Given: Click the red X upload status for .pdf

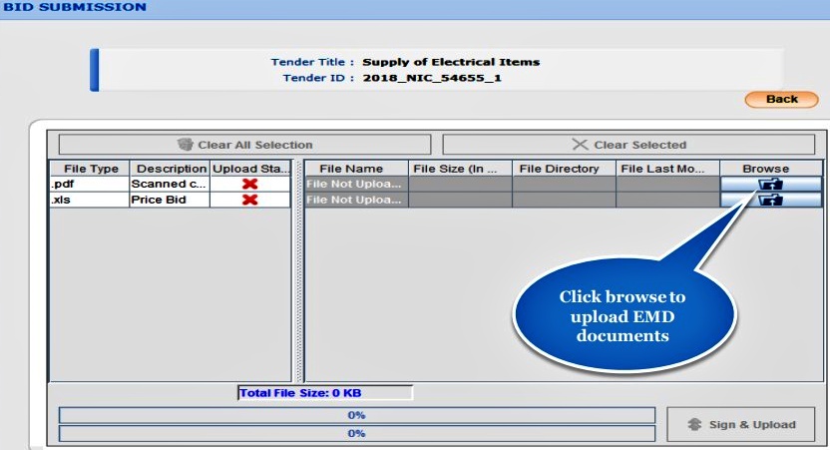Looking at the screenshot, I should point(250,185).
